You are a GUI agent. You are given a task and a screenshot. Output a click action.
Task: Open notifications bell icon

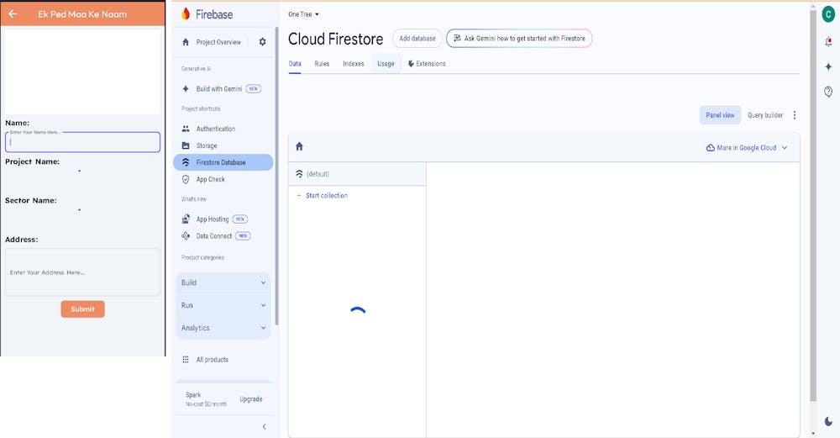point(828,42)
